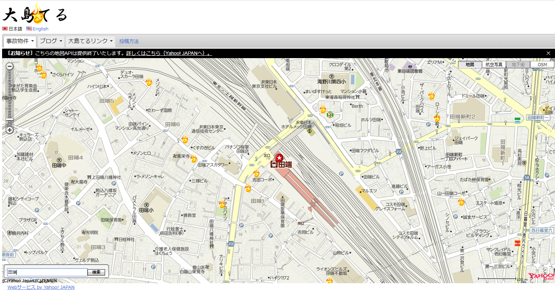Click the zoom level slider handle

point(10,120)
